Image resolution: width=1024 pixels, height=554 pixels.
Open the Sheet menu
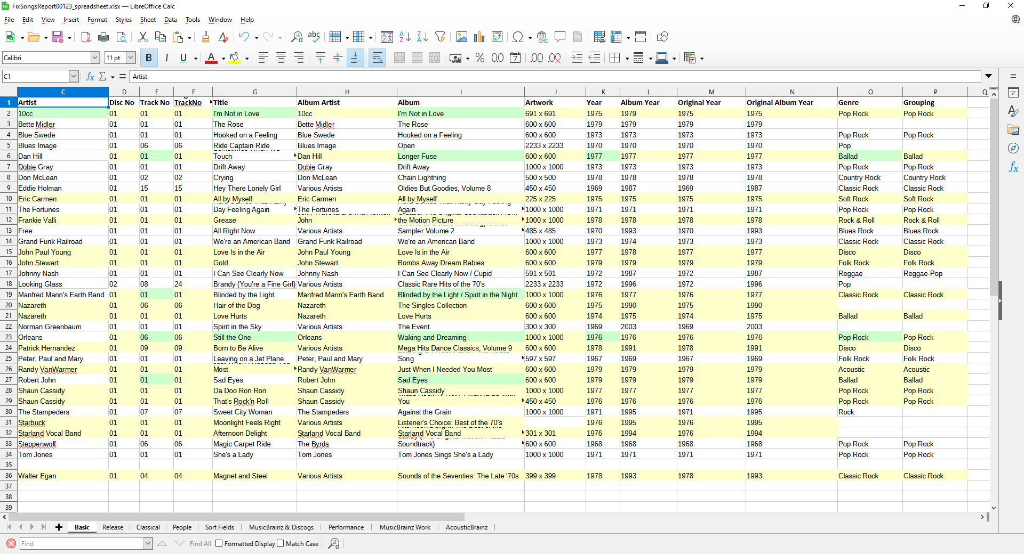(148, 20)
